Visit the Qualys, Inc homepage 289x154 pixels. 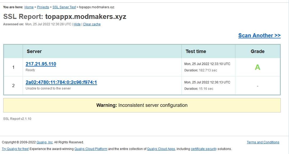click(45, 142)
